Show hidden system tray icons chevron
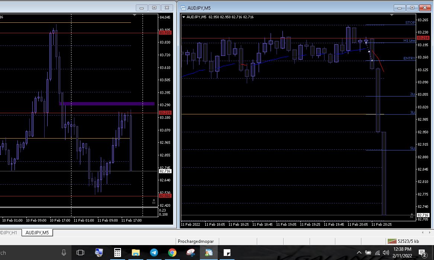 (359, 253)
